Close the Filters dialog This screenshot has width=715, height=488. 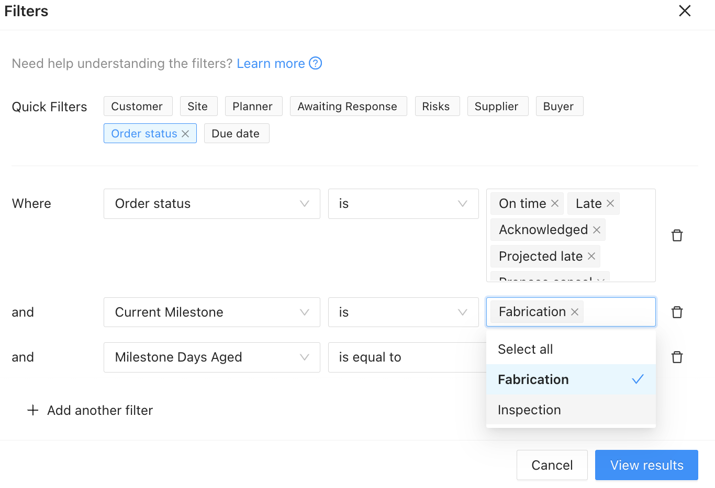685,11
